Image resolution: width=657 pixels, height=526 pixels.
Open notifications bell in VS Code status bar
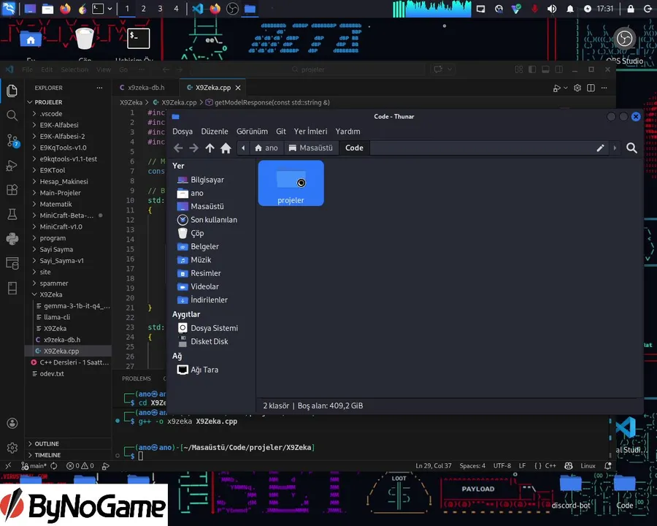(x=608, y=465)
